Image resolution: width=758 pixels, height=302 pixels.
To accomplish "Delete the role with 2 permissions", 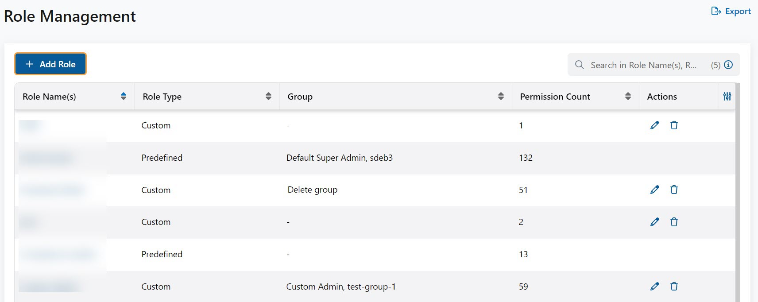I will [674, 222].
